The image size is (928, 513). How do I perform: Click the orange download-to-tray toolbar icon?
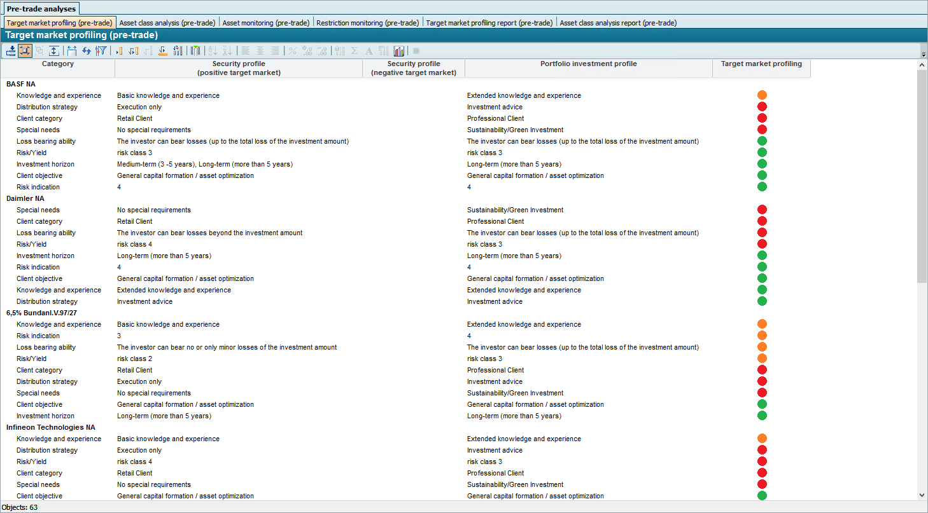(x=162, y=51)
